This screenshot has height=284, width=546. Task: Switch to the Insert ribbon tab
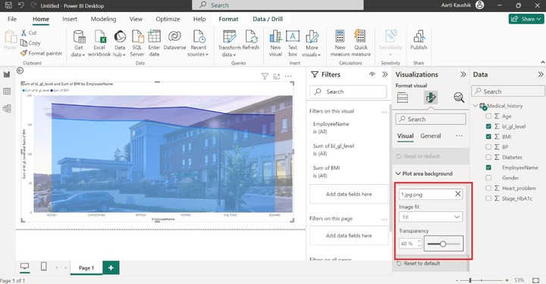coord(70,19)
